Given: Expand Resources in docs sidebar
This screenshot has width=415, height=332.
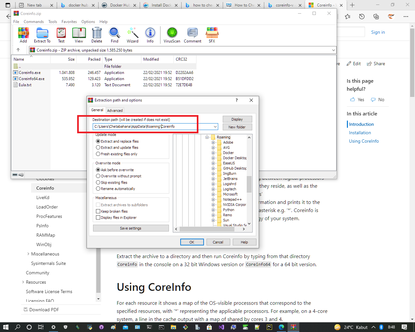Looking at the screenshot, I should tap(23, 282).
